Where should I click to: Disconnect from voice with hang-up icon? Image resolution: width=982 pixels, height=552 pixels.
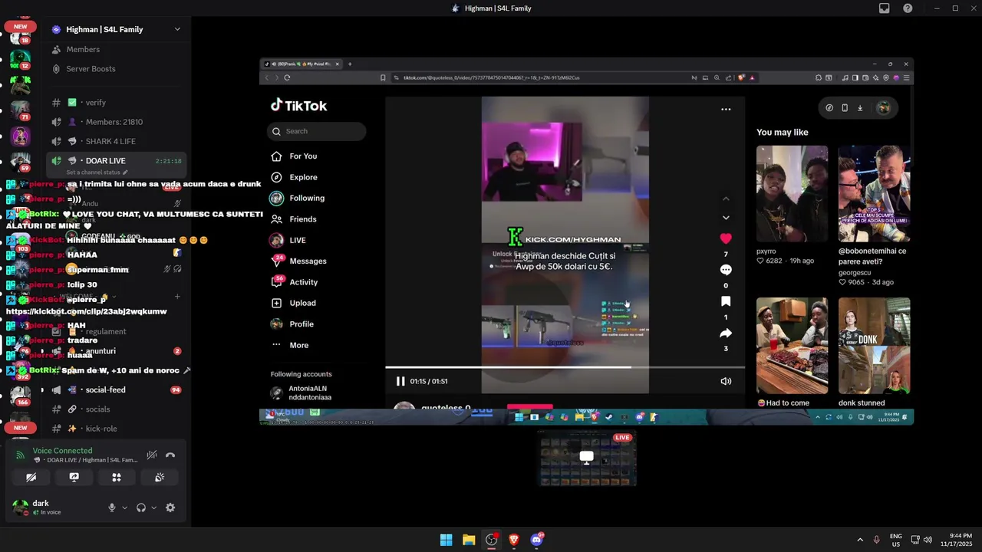(x=170, y=455)
